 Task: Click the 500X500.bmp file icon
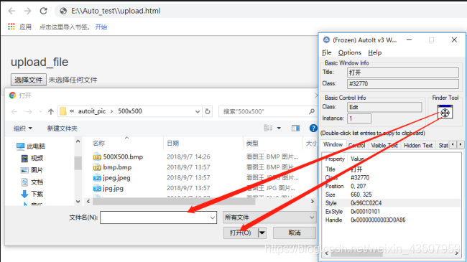97,157
